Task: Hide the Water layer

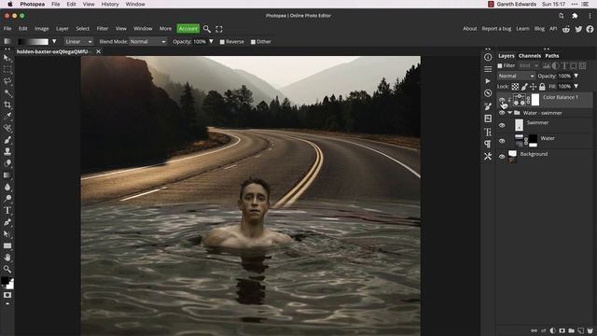Action: point(502,141)
